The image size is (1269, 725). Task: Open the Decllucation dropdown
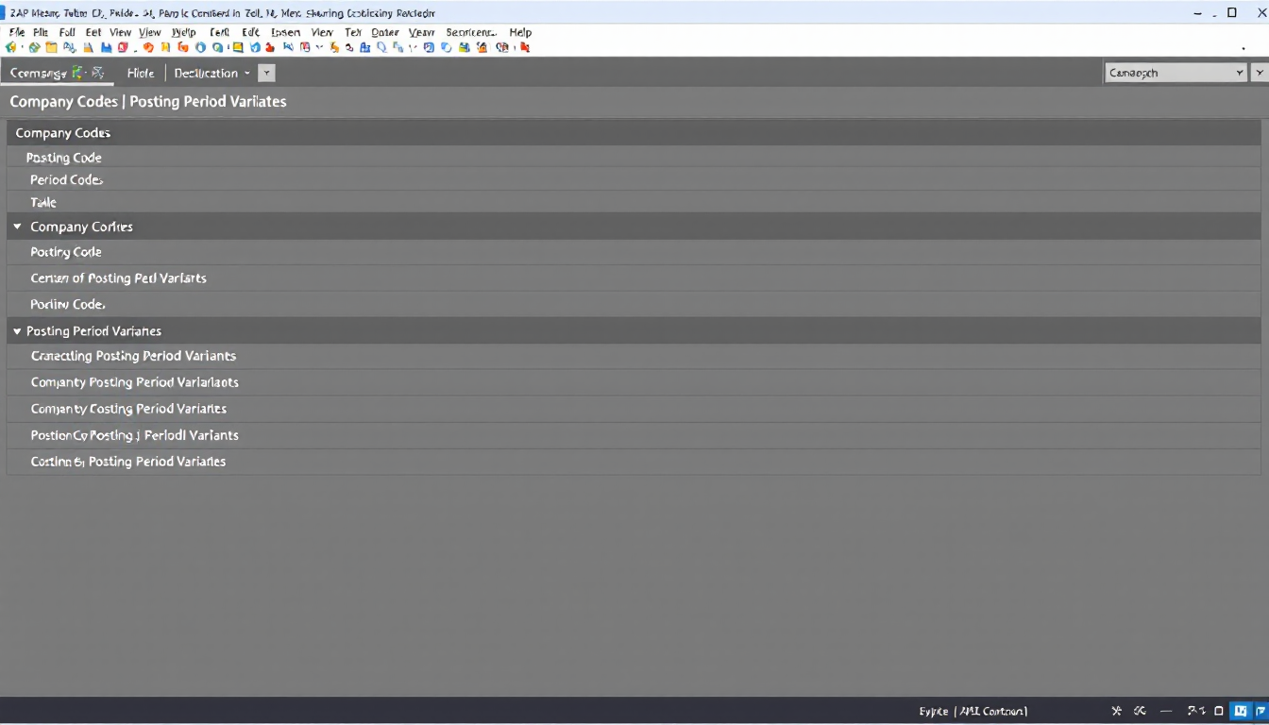pyautogui.click(x=211, y=73)
